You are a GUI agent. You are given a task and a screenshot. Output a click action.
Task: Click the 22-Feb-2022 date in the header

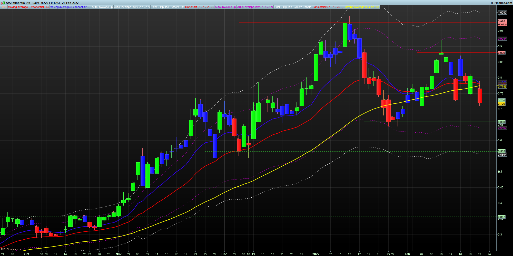tap(70, 3)
